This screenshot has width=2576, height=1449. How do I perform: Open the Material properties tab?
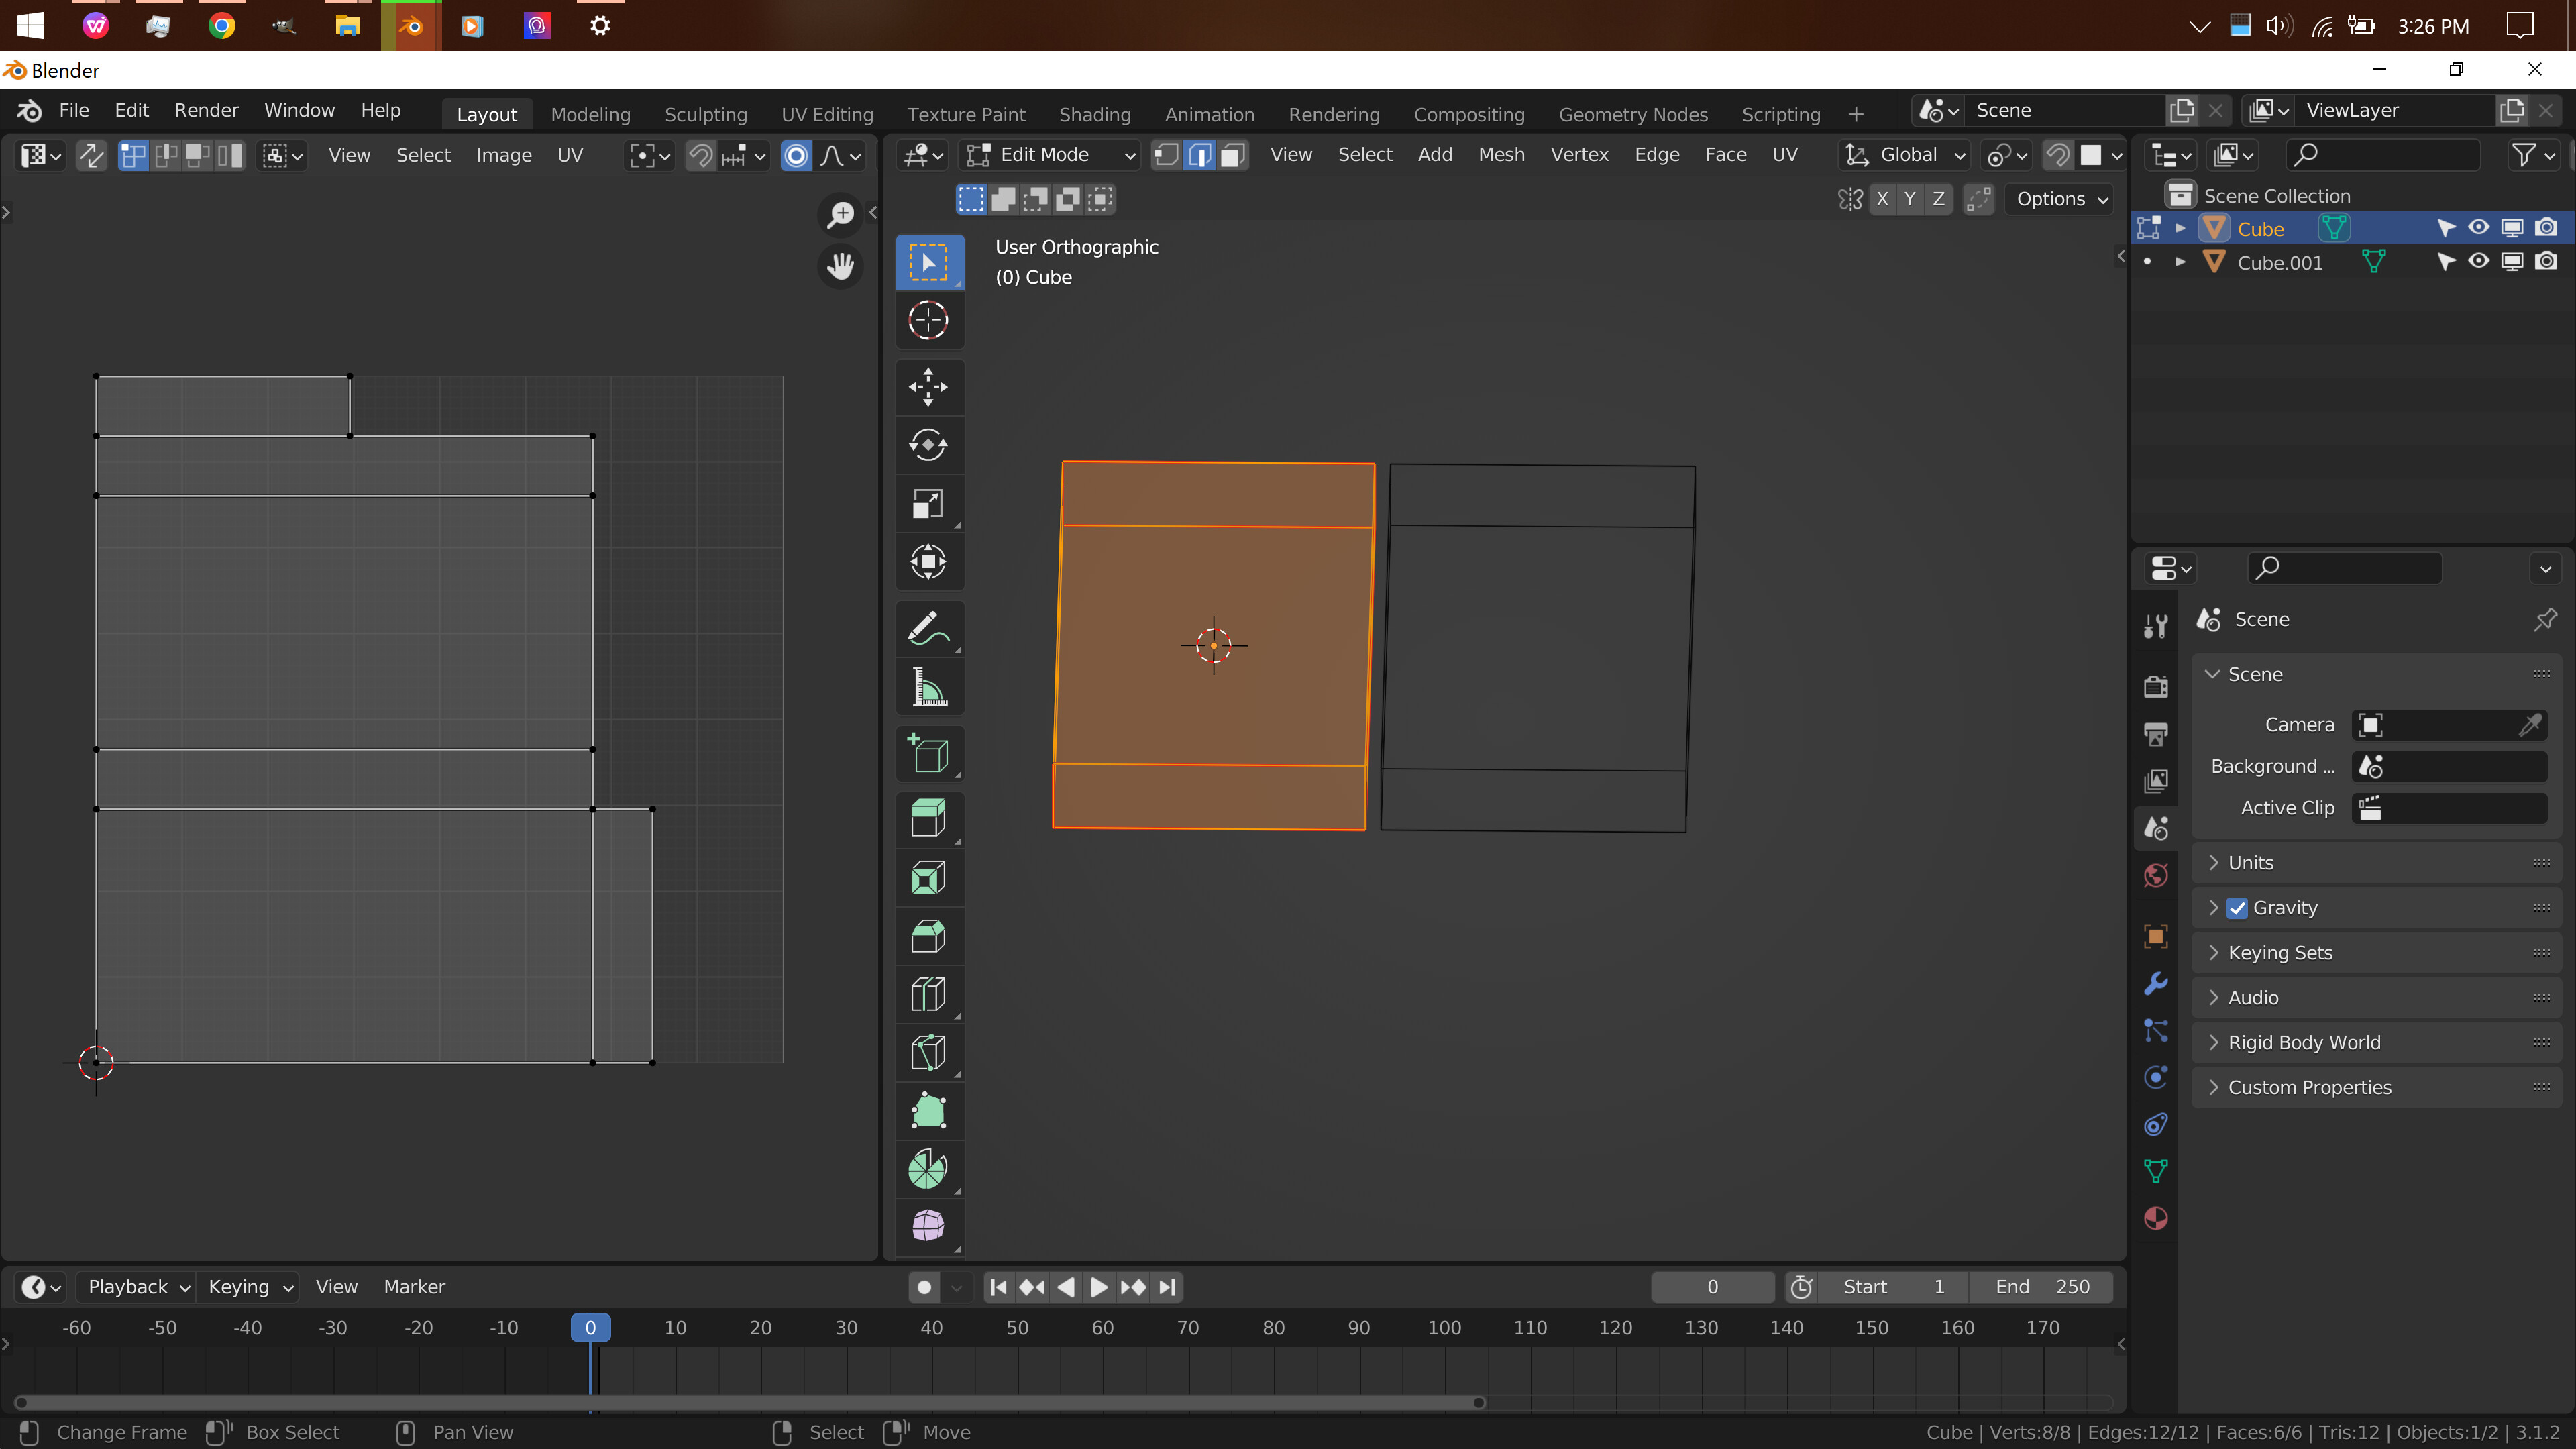(2156, 1218)
